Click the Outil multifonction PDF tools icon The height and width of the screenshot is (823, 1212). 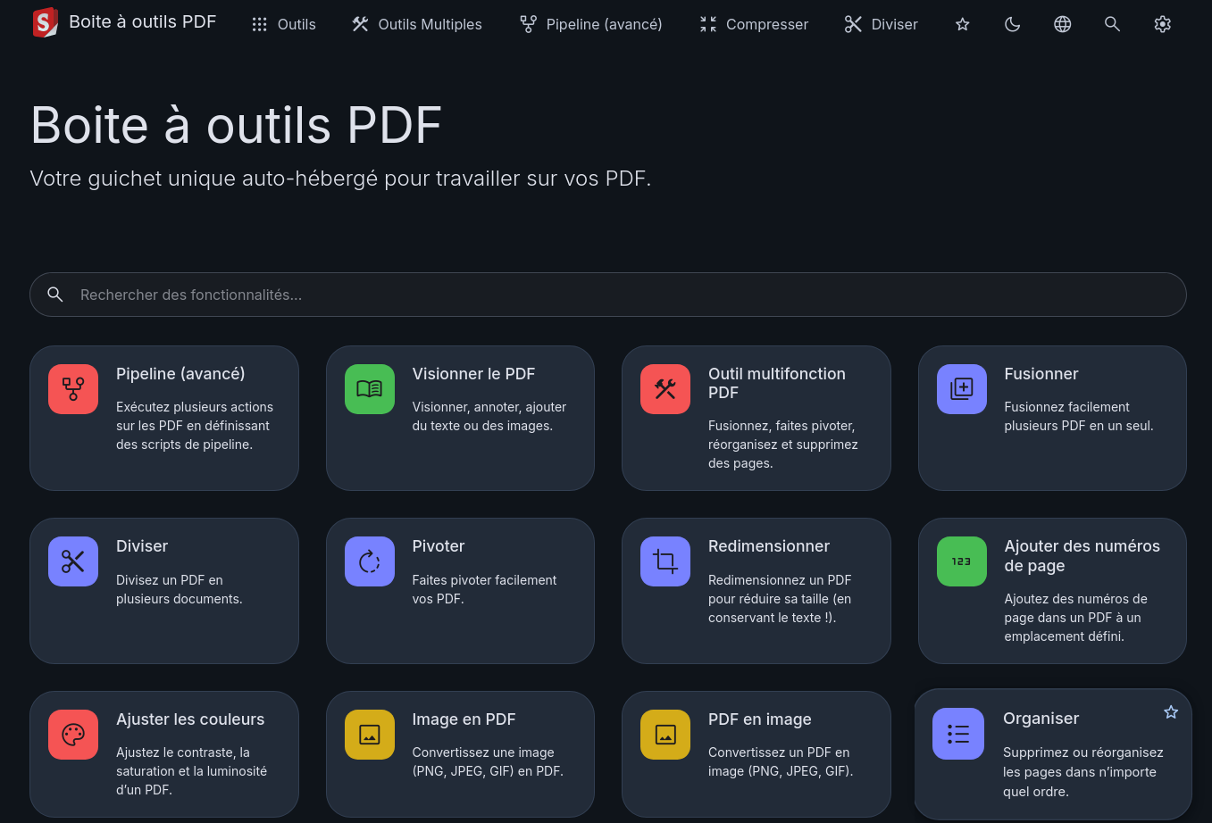[x=665, y=389]
